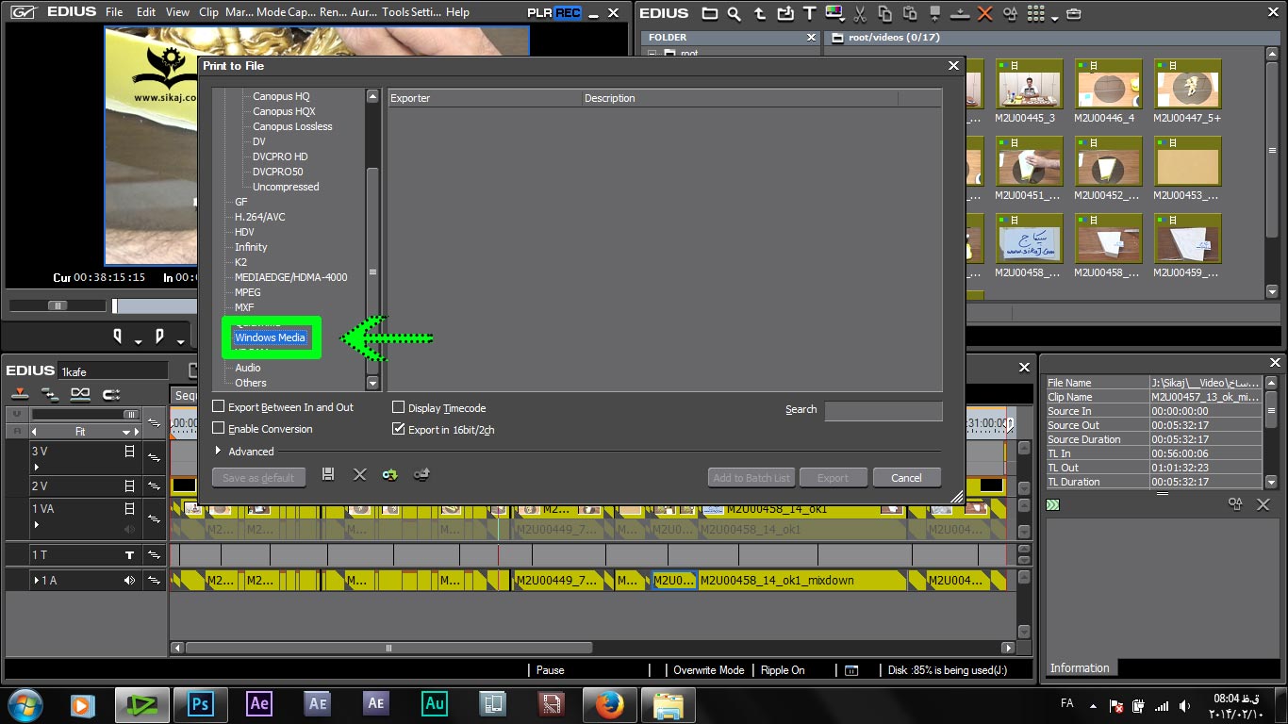The height and width of the screenshot is (724, 1288).
Task: Click the player shuttle slider
Action: pos(58,305)
